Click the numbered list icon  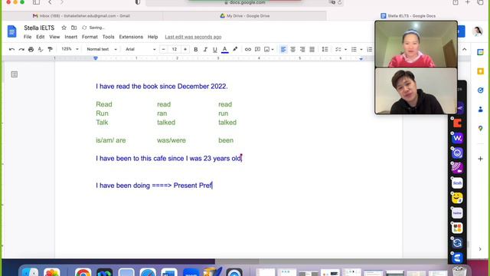(x=370, y=49)
